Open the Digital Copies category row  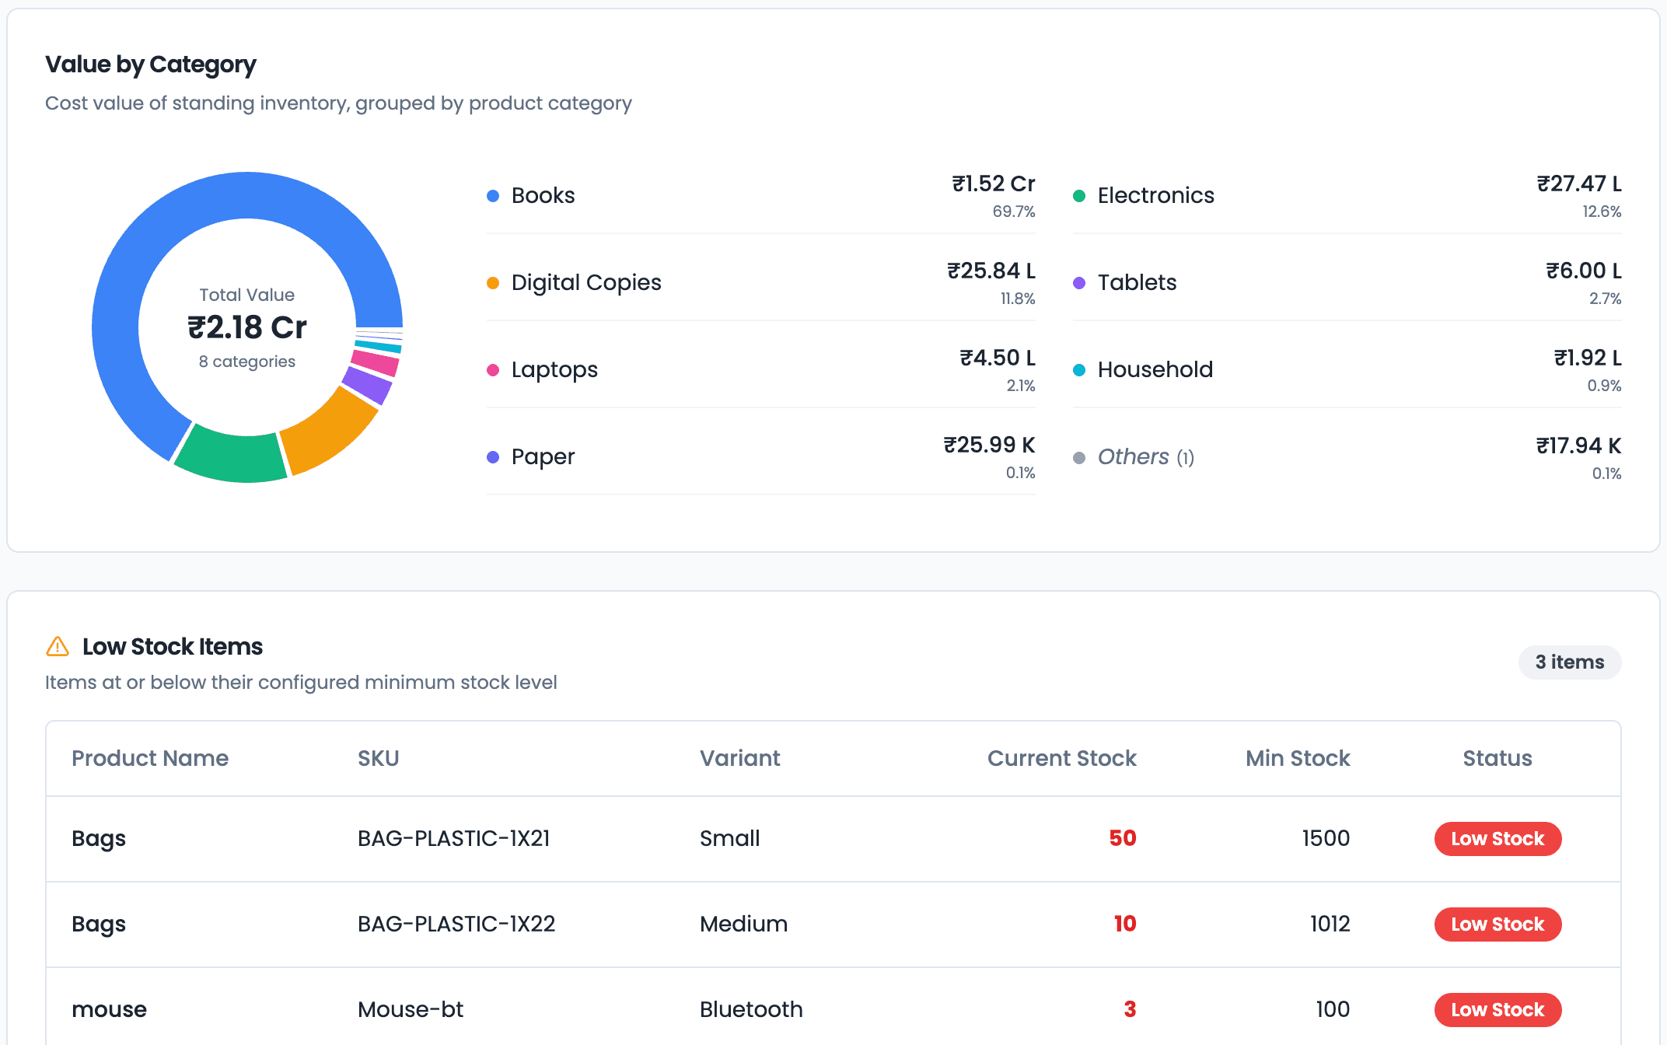point(760,283)
